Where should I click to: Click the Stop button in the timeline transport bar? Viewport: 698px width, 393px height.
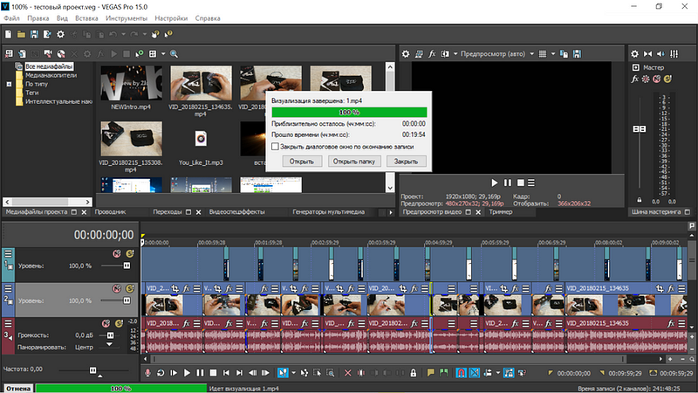click(x=213, y=373)
